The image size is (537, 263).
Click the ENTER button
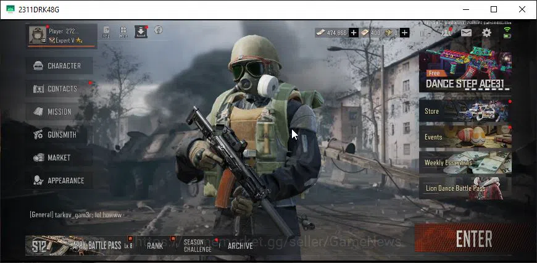pyautogui.click(x=474, y=239)
